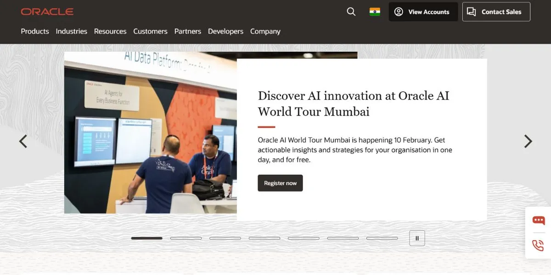The width and height of the screenshot is (551, 275).
Task: Select the fourth carousel slide indicator
Action: [264, 238]
